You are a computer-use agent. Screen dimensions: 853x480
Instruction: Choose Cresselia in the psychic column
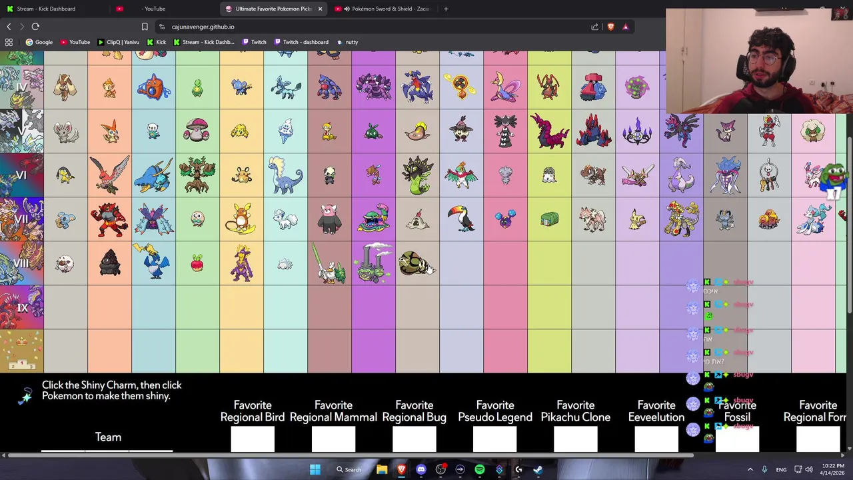(505, 87)
